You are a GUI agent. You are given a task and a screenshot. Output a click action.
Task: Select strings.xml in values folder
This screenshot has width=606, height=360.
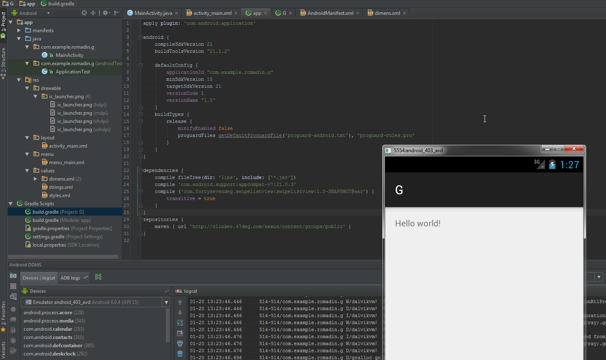[x=61, y=187]
